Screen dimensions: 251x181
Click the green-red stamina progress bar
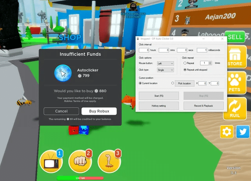[x=80, y=178]
